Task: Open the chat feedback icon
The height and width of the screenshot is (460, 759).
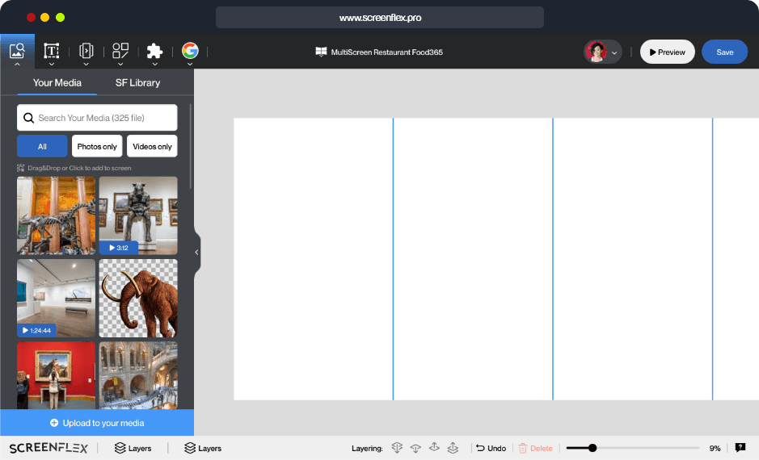Action: click(x=740, y=448)
